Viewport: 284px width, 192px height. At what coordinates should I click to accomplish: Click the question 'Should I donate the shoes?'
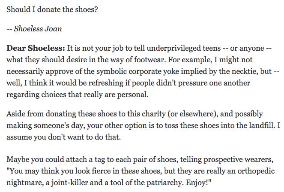tap(52, 9)
